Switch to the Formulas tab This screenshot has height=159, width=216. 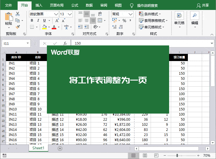pyautogui.click(x=75, y=5)
